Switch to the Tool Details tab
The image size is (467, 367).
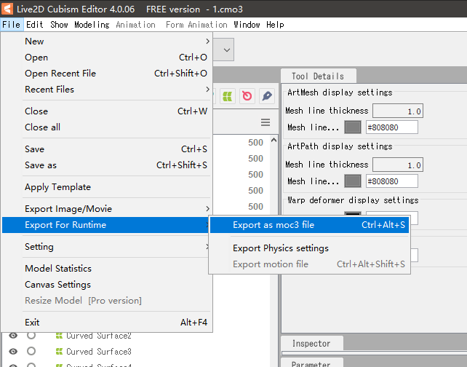coord(318,76)
